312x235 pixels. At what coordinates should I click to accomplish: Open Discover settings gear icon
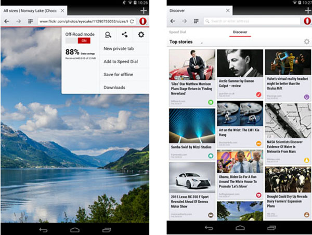point(307,42)
